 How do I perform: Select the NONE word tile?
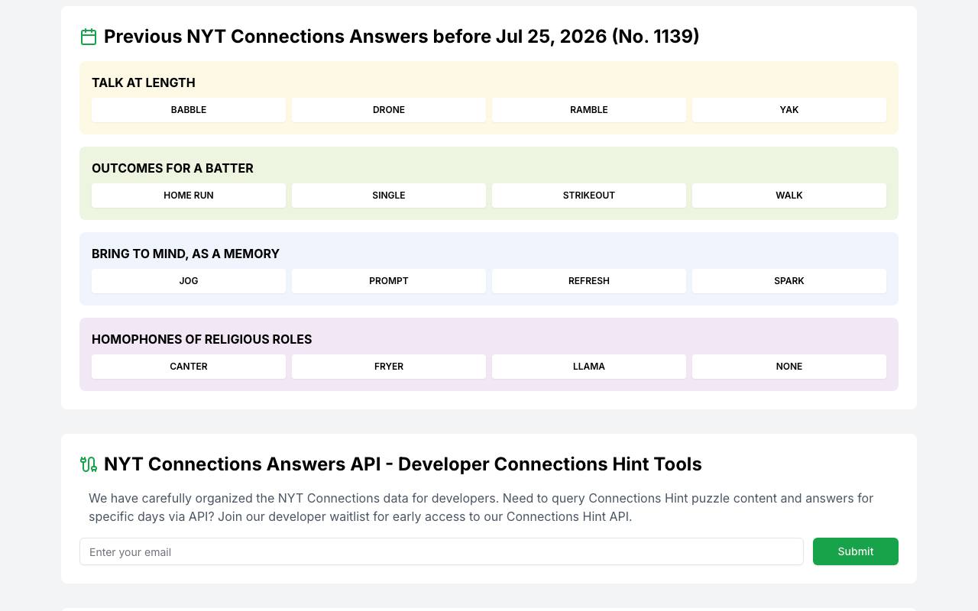[x=789, y=367]
